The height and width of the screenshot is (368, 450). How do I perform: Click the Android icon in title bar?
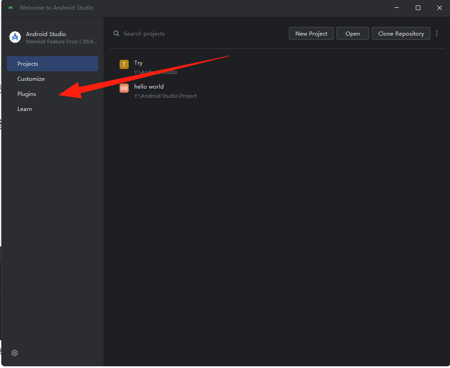(10, 8)
